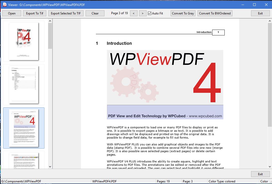Click the www.wpcubed.com text in banner
This screenshot has width=272, height=184.
(205, 116)
